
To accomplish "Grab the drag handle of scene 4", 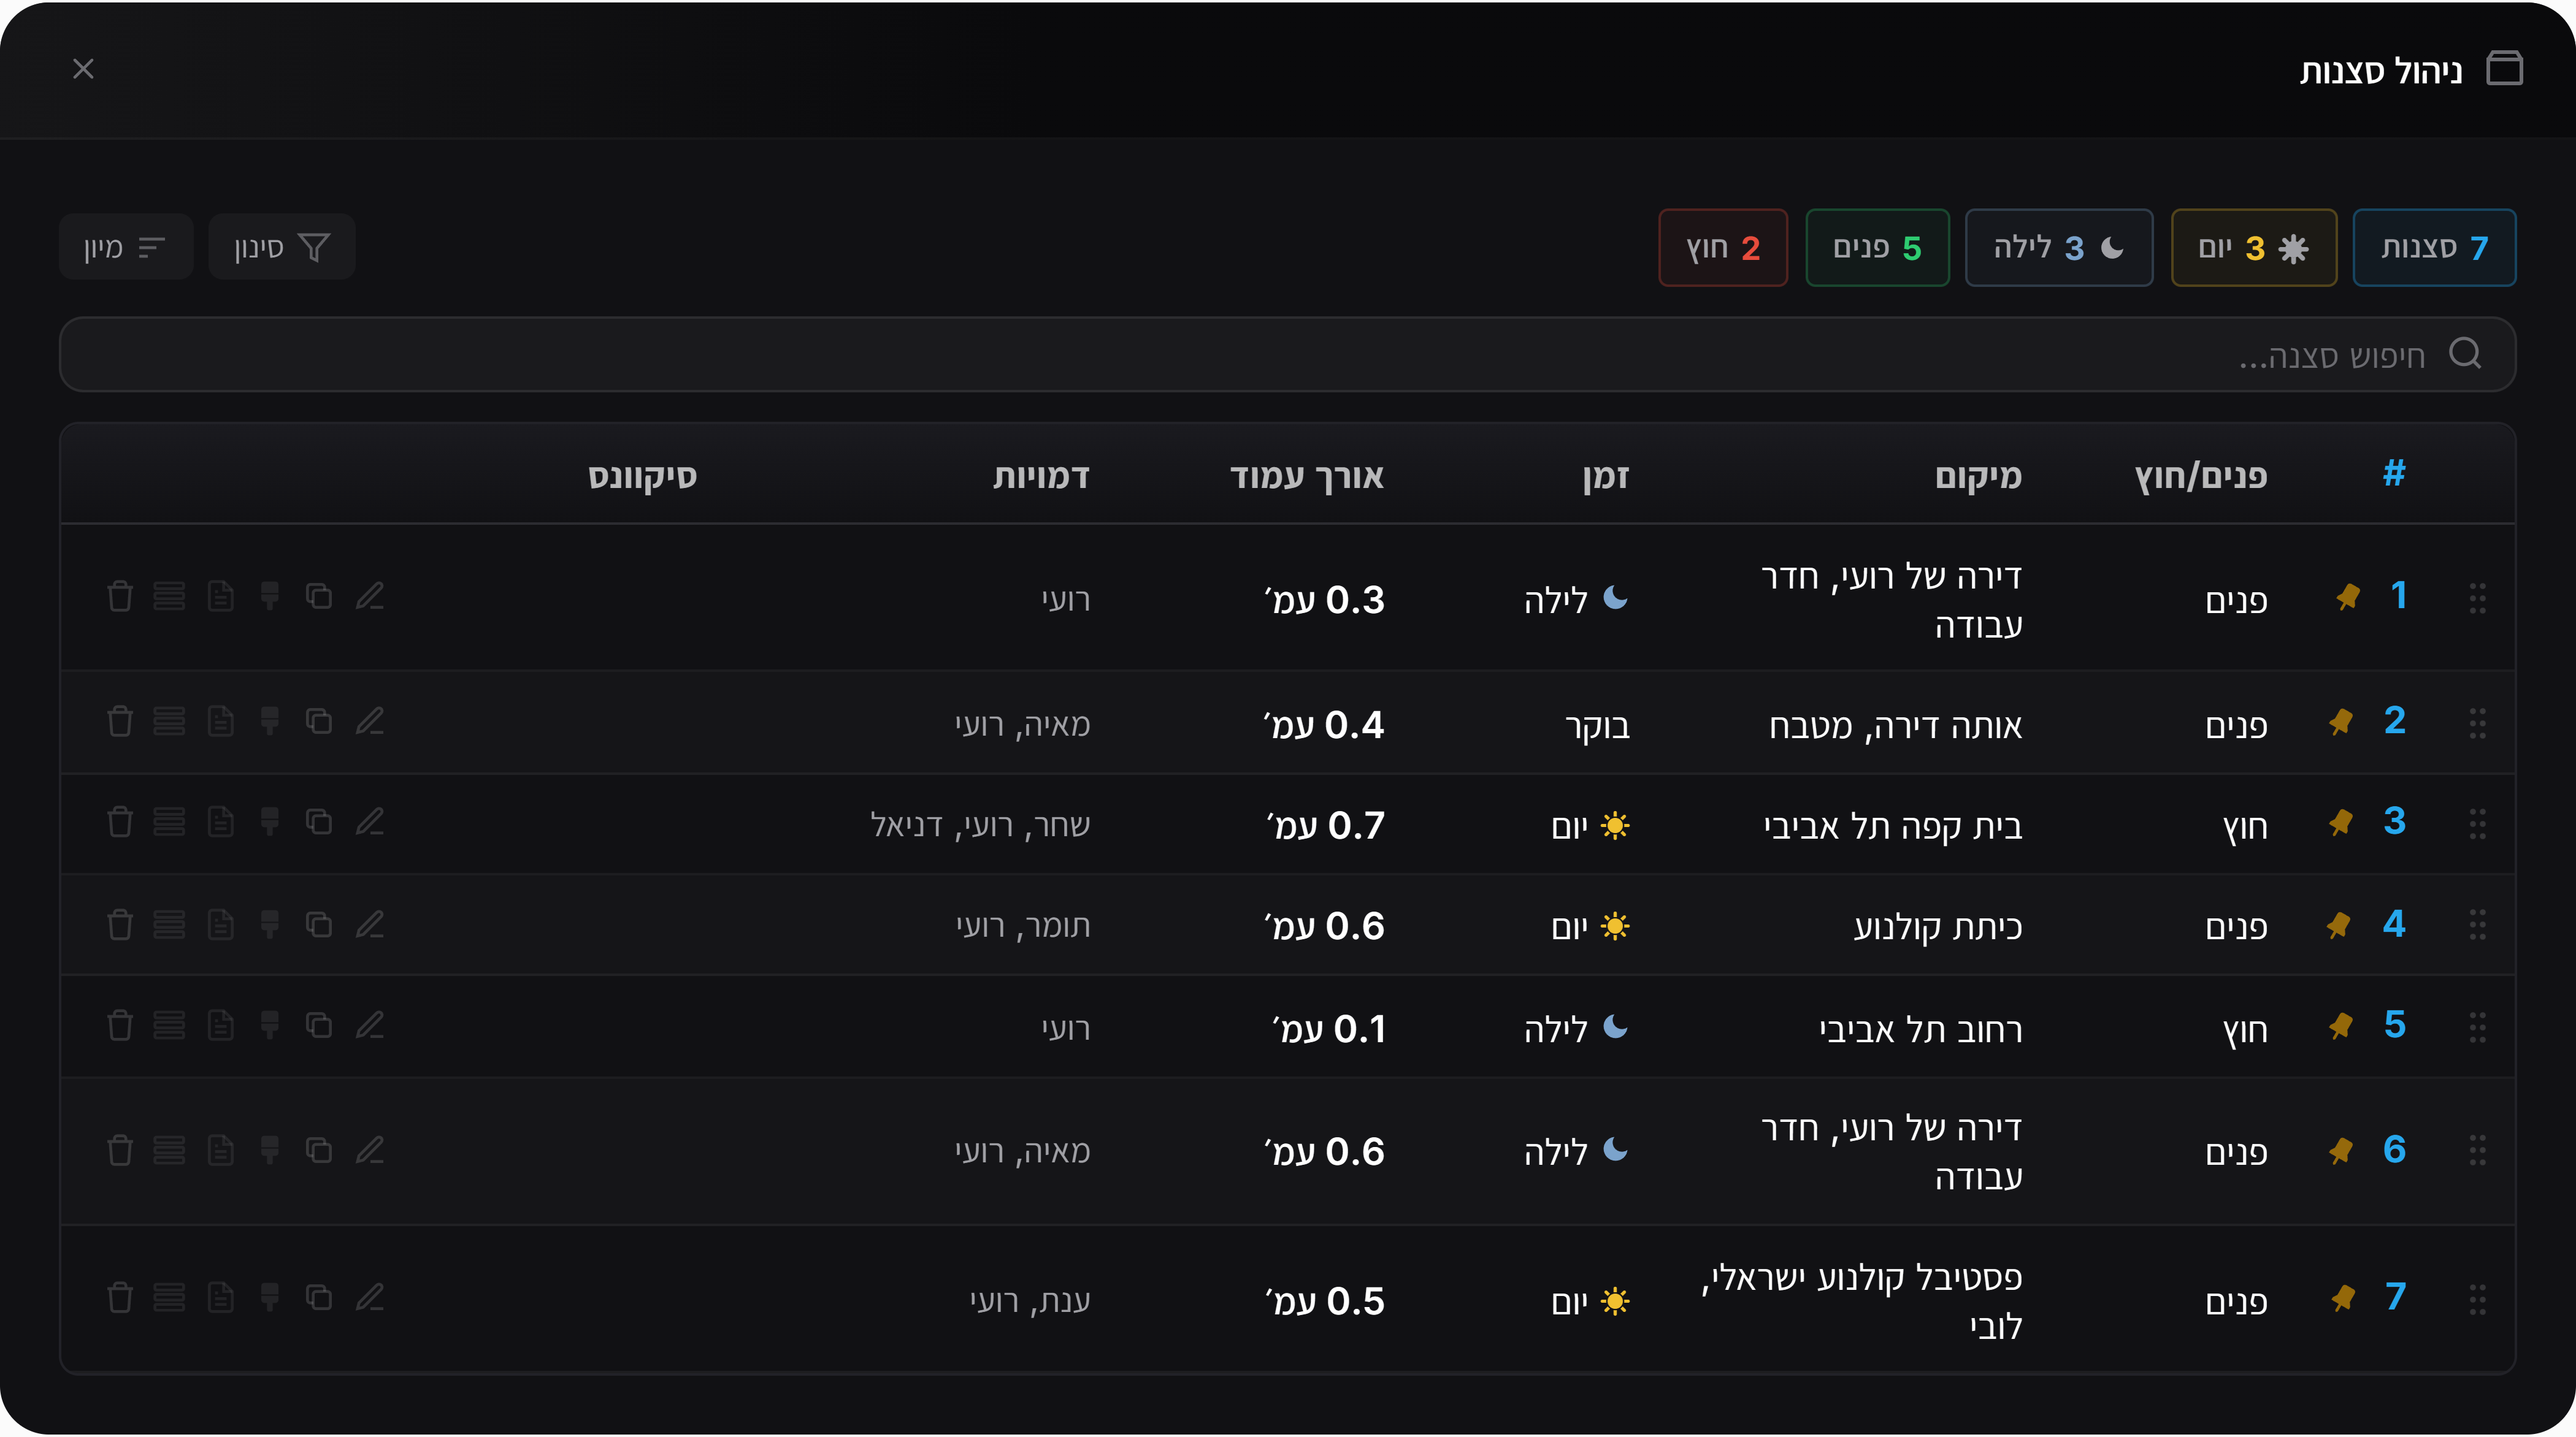I will [2477, 924].
